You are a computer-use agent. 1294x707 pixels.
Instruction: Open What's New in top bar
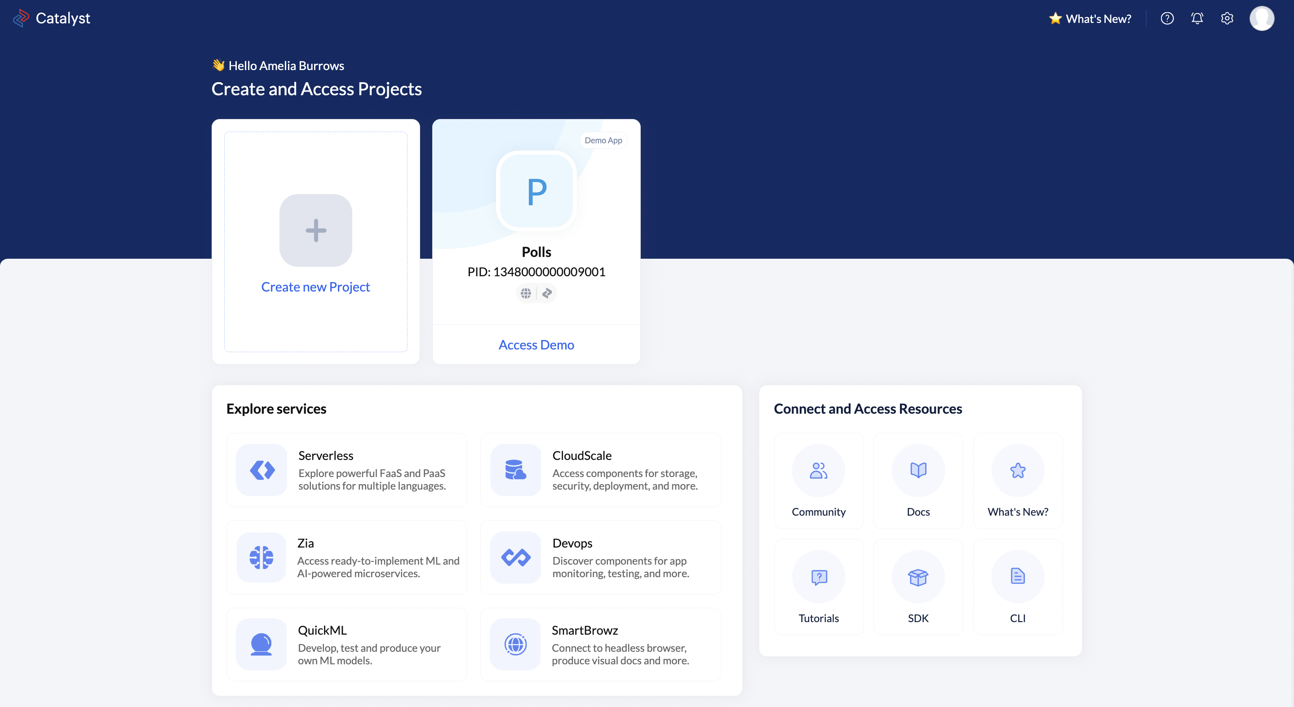coord(1090,18)
